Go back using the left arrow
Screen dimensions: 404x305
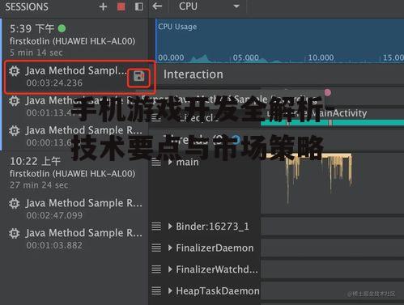tap(157, 6)
